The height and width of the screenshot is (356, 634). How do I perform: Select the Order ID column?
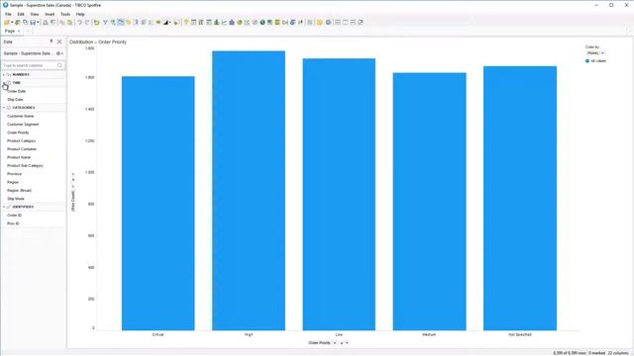coord(14,216)
